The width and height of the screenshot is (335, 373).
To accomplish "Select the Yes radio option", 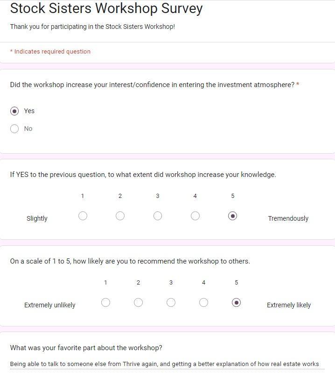I will [14, 111].
